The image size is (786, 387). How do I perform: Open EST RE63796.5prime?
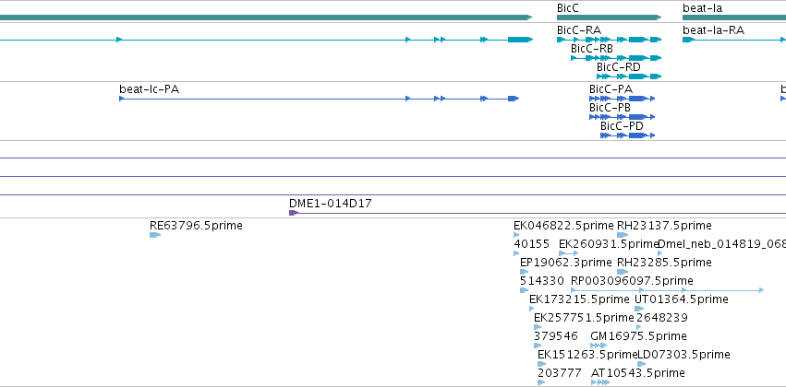155,235
